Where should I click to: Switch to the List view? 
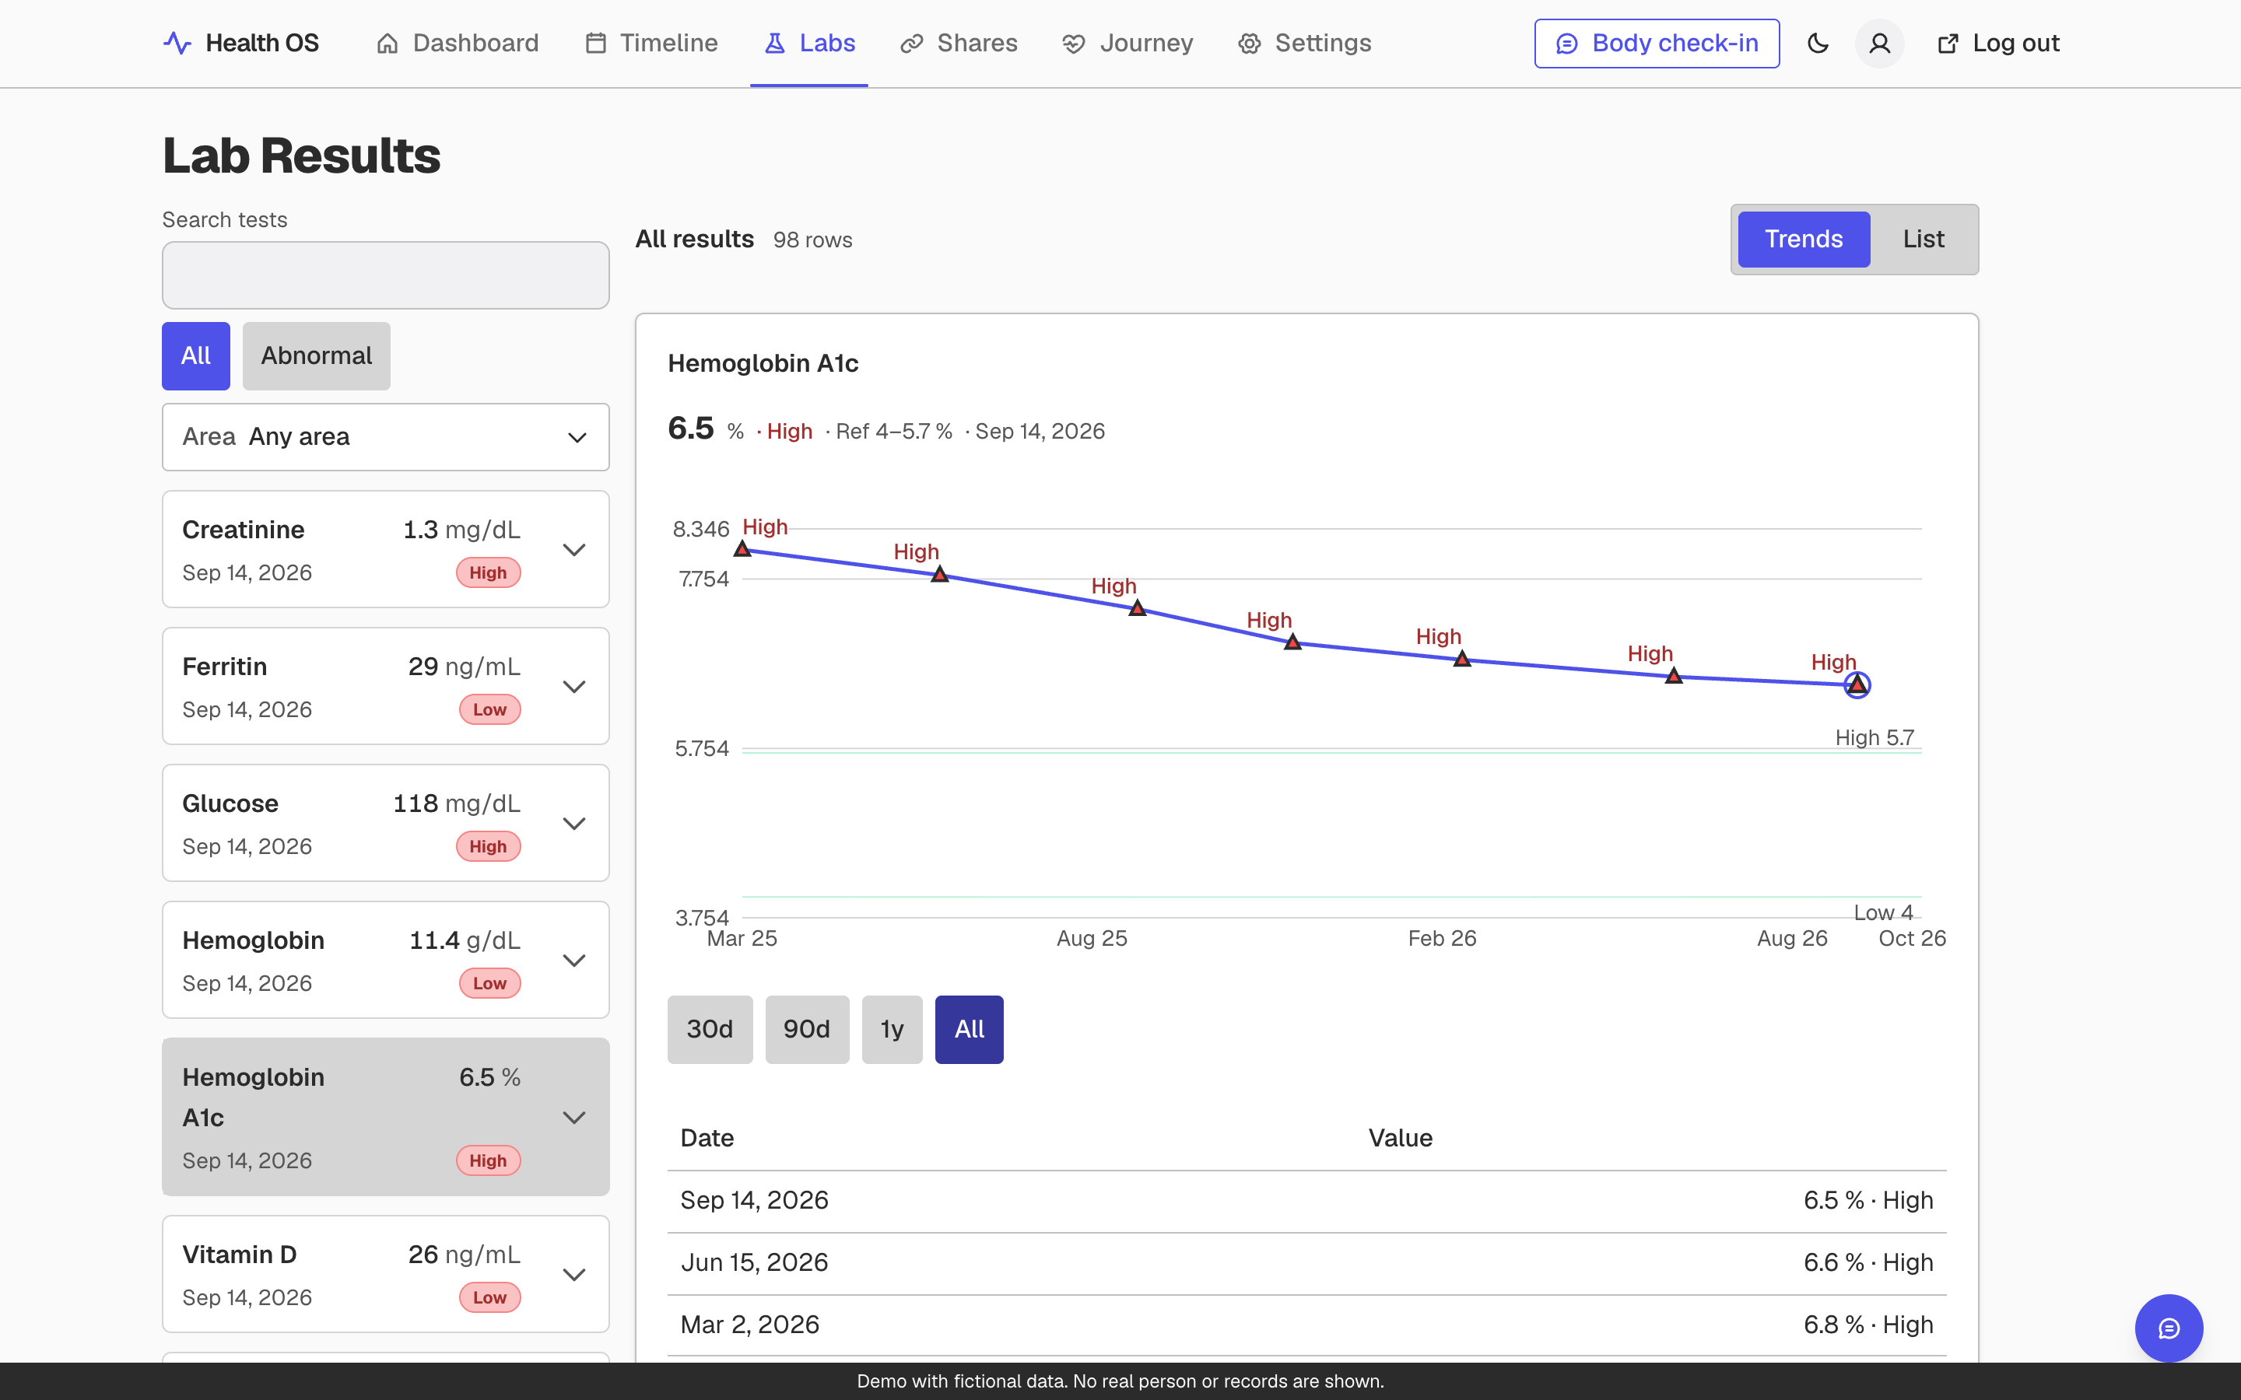point(1924,239)
